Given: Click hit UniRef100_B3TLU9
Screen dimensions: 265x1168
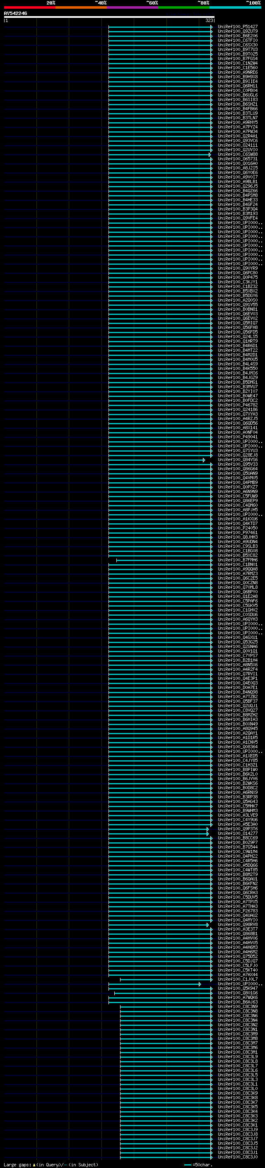Looking at the screenshot, I should 237,114.
